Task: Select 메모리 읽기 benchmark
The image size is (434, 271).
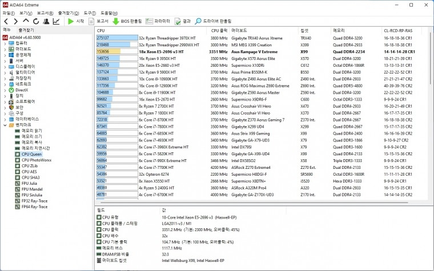Action: [32, 131]
